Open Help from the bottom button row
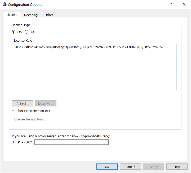Image resolution: width=191 pixels, height=173 pixels. pyautogui.click(x=177, y=167)
